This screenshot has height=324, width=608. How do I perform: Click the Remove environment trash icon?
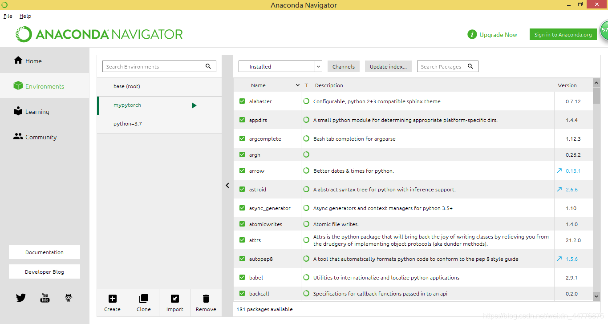[x=206, y=299]
